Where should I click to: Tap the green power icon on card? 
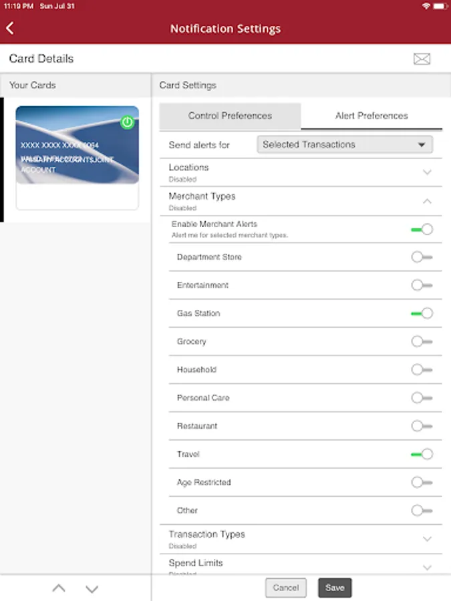point(127,122)
